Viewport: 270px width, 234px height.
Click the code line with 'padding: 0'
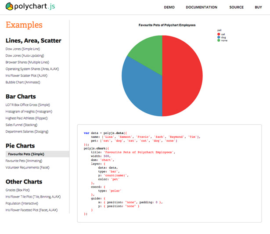point(130,202)
